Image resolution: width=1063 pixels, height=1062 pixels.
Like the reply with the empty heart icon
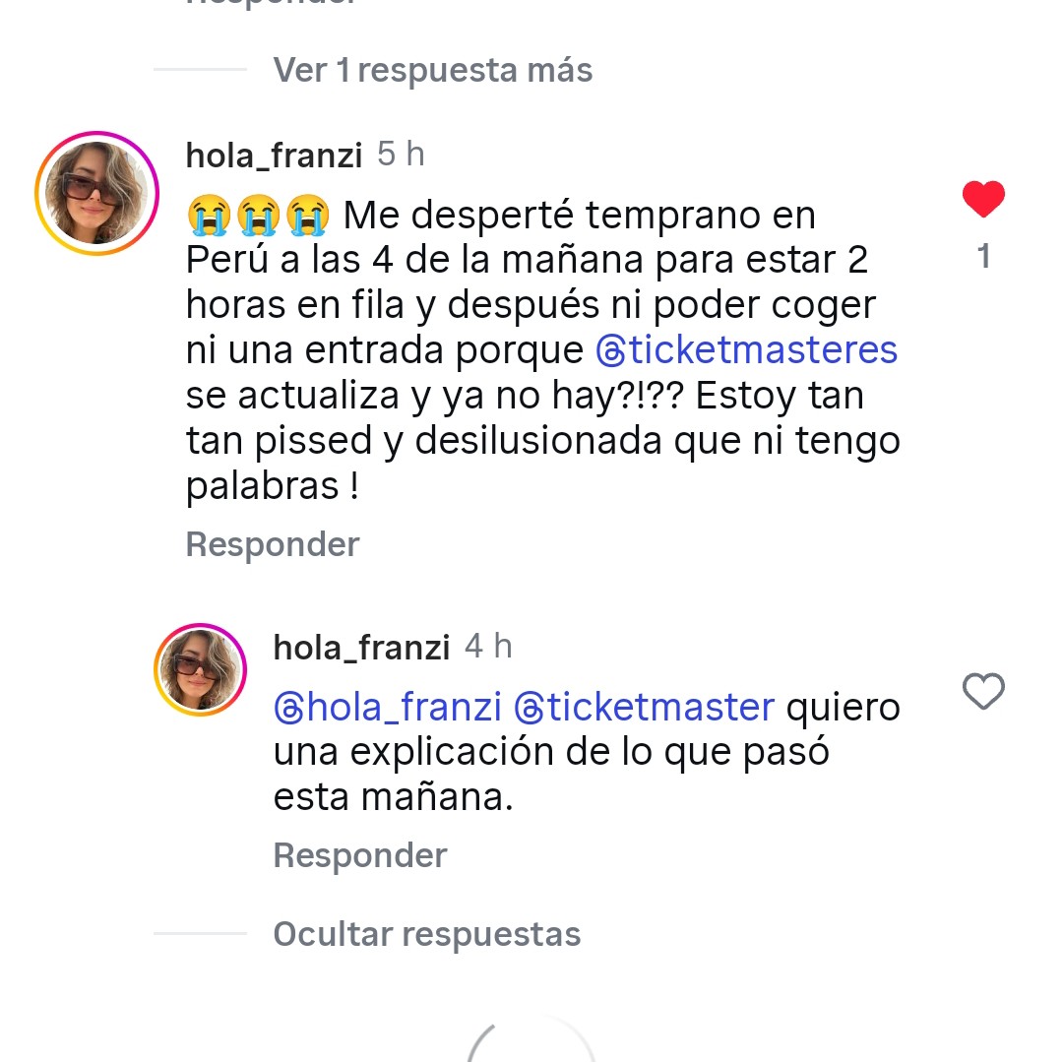(x=982, y=692)
